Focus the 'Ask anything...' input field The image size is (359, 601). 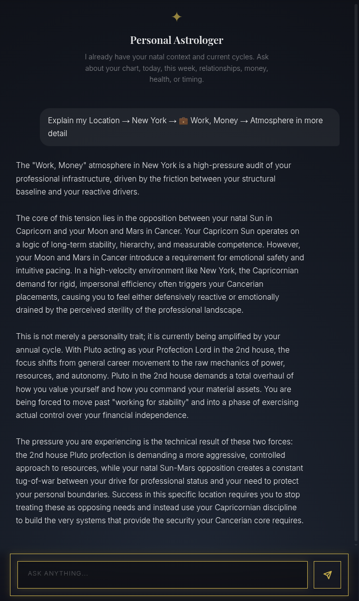[x=162, y=575]
